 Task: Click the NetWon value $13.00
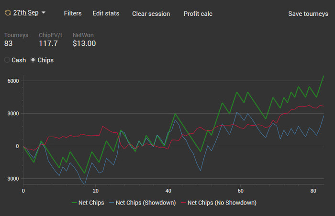coord(84,43)
